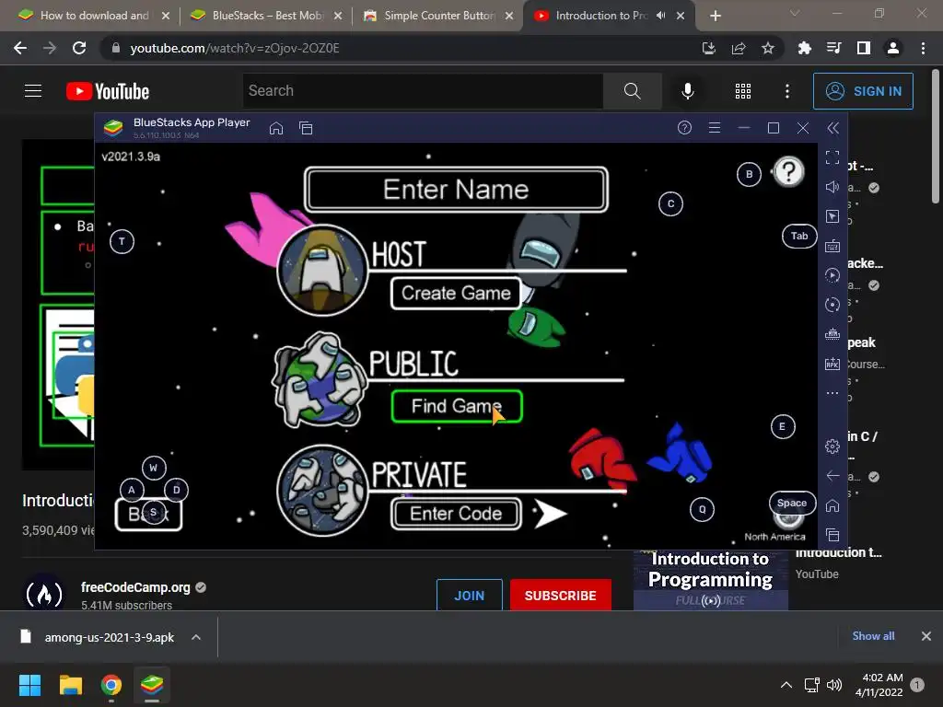Click the Tab key overlay control
Screen dimensions: 943x707
[799, 236]
